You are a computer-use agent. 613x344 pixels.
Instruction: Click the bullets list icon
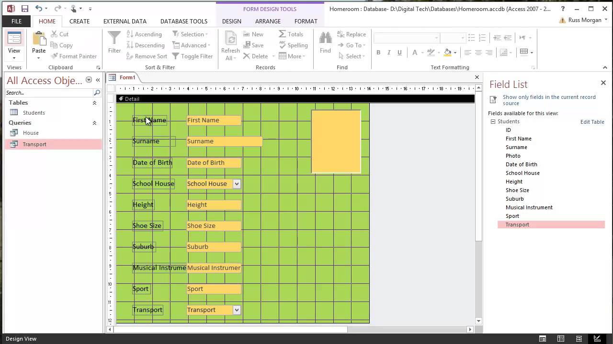(x=472, y=38)
